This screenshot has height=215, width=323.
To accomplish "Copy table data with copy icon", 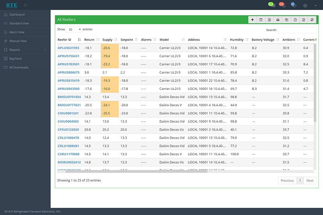I will (286, 20).
